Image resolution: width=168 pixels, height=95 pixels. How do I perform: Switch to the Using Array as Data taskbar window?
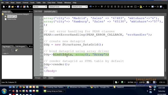point(54,91)
